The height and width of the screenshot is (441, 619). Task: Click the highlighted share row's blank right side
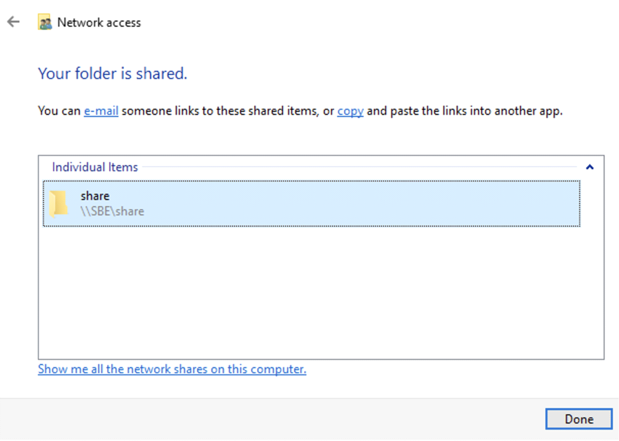click(x=388, y=203)
